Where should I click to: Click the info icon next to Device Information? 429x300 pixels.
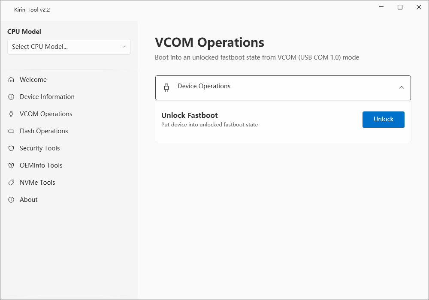point(10,96)
